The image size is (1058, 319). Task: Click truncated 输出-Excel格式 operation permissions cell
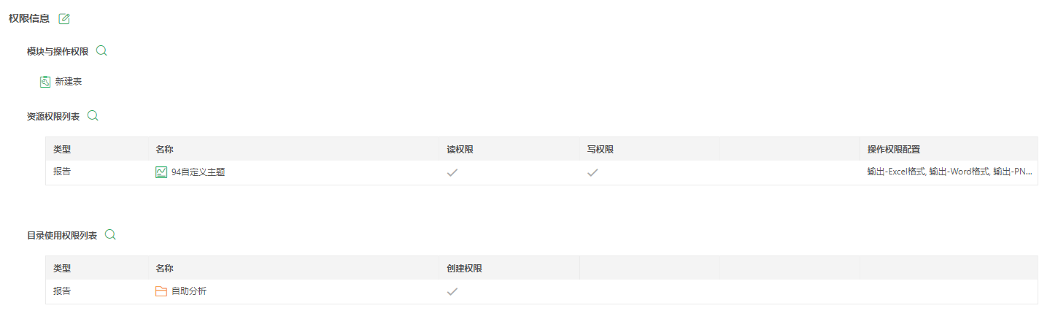coord(950,172)
